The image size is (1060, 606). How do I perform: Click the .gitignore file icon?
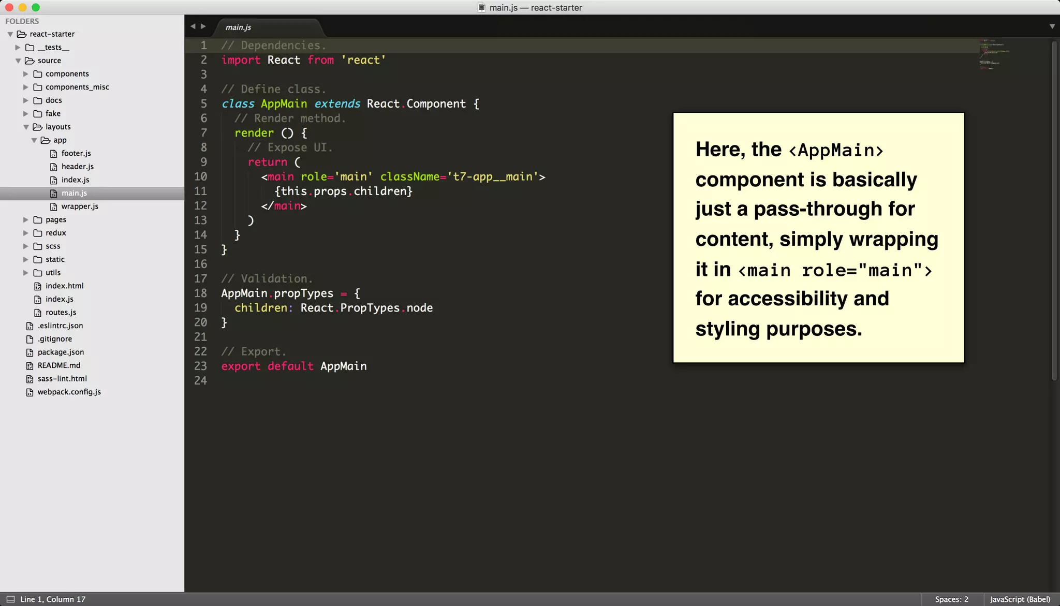point(30,339)
